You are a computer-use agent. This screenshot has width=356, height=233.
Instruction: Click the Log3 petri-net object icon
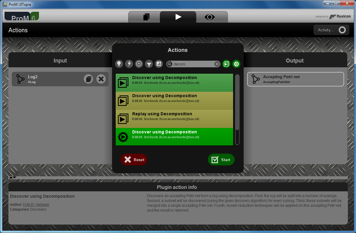coord(20,79)
